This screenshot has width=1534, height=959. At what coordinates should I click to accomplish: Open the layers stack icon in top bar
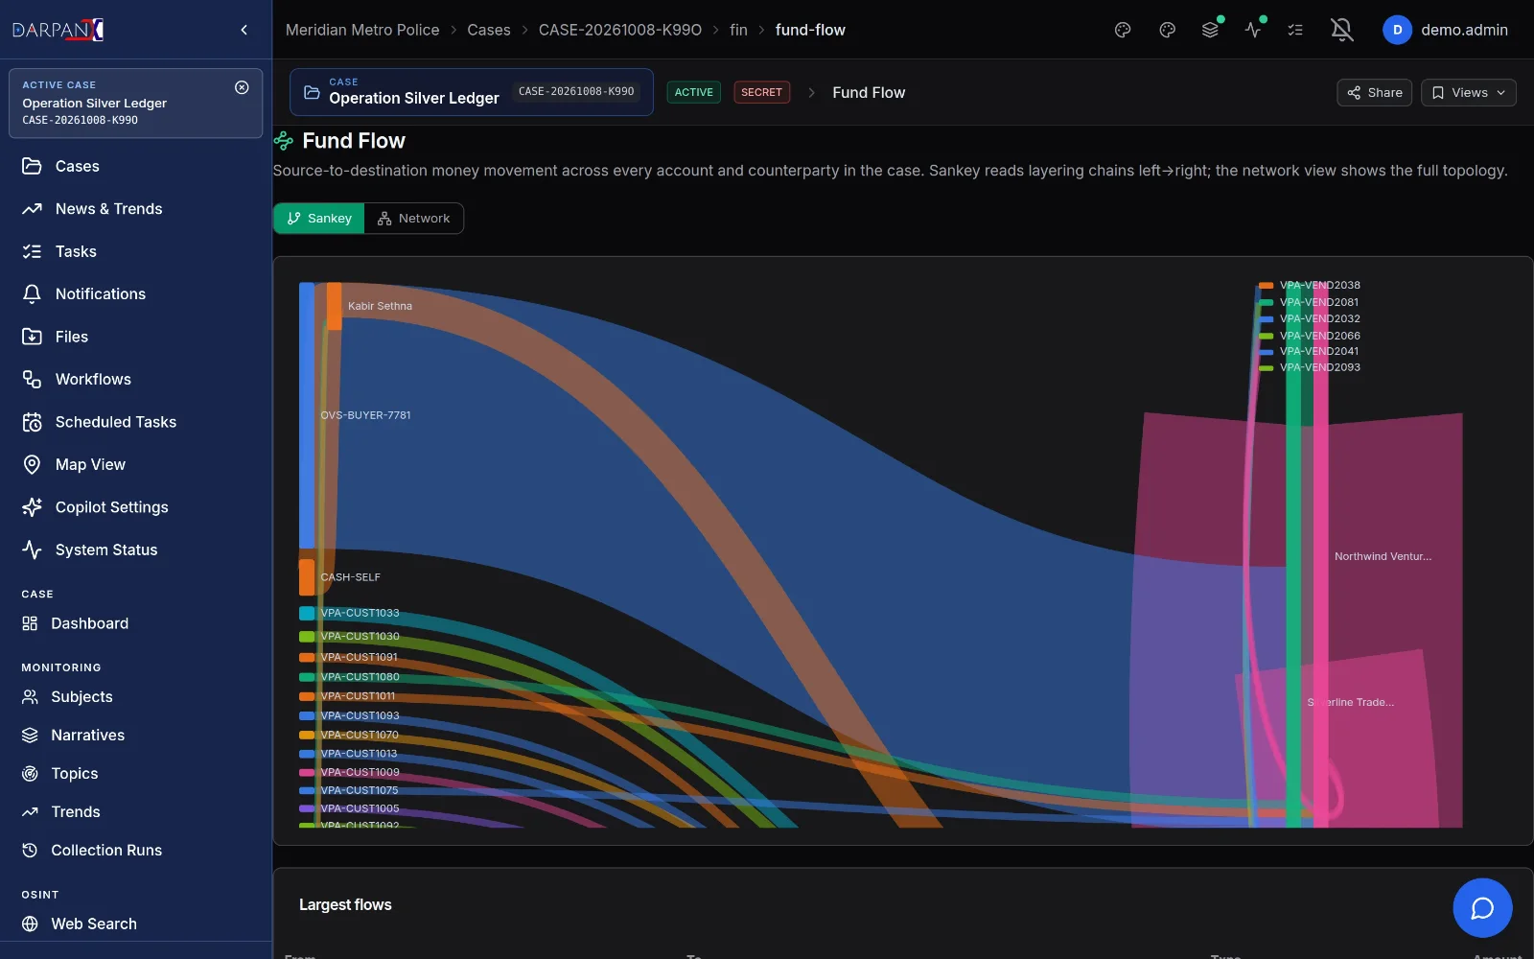(x=1210, y=30)
